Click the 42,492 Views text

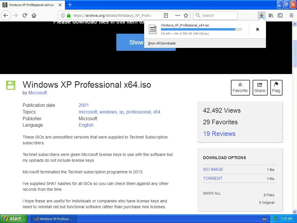pyautogui.click(x=222, y=110)
